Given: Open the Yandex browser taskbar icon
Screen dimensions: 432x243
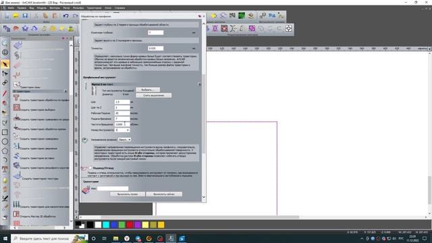Looking at the screenshot, I should pyautogui.click(x=127, y=238).
